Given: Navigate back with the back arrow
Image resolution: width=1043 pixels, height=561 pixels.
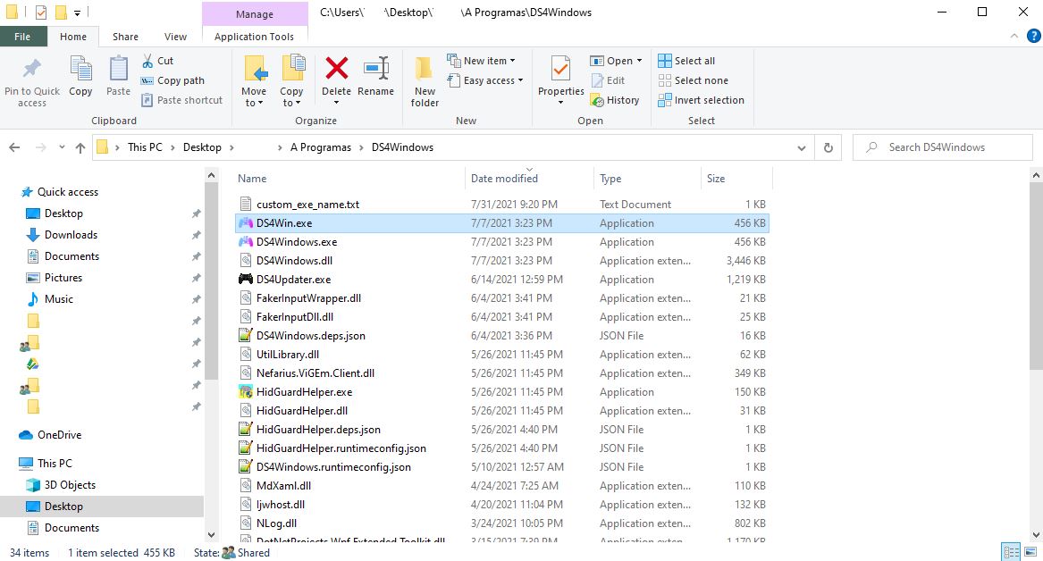Looking at the screenshot, I should (13, 147).
